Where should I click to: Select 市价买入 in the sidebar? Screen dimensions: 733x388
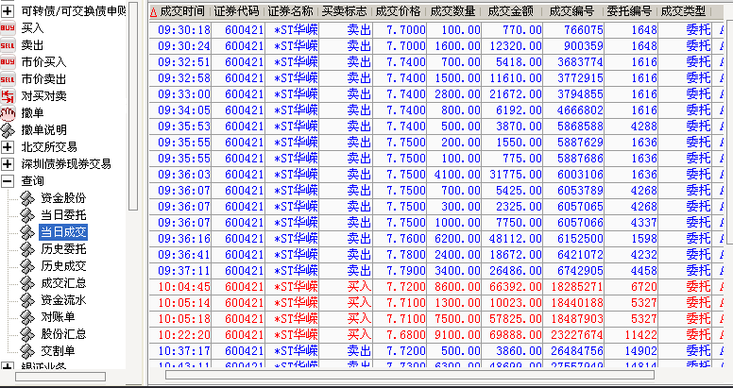coord(43,62)
